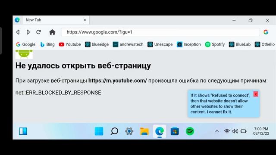Expand hidden tray icons chevron
276x155 pixels.
pyautogui.click(x=217, y=131)
